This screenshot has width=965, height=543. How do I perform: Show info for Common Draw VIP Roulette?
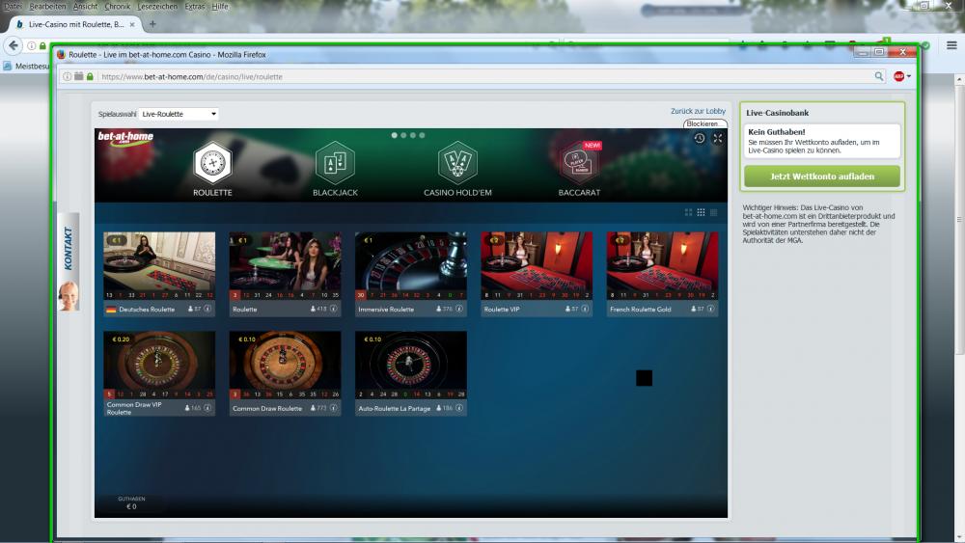(208, 408)
